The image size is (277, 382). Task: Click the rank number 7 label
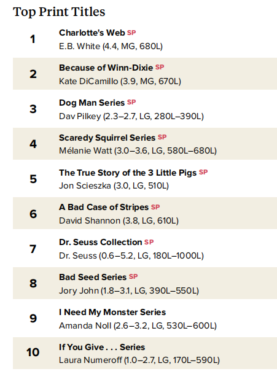[x=33, y=249]
